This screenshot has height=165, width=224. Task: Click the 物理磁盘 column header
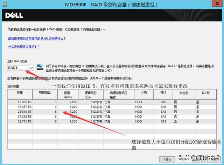click(45, 95)
